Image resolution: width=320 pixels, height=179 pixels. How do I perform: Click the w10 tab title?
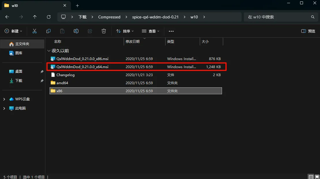click(x=15, y=6)
